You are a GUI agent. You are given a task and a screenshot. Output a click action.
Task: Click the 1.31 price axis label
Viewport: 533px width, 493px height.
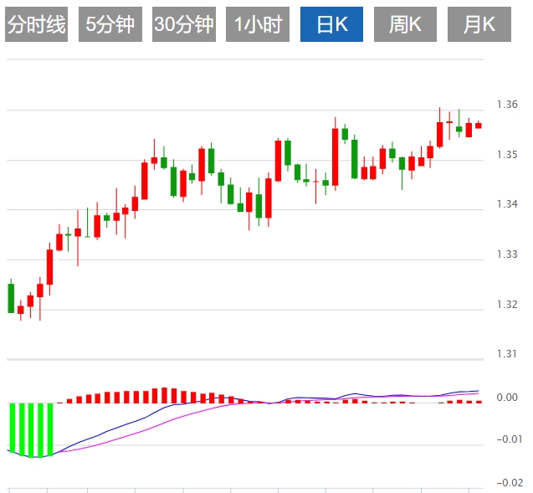coord(507,354)
